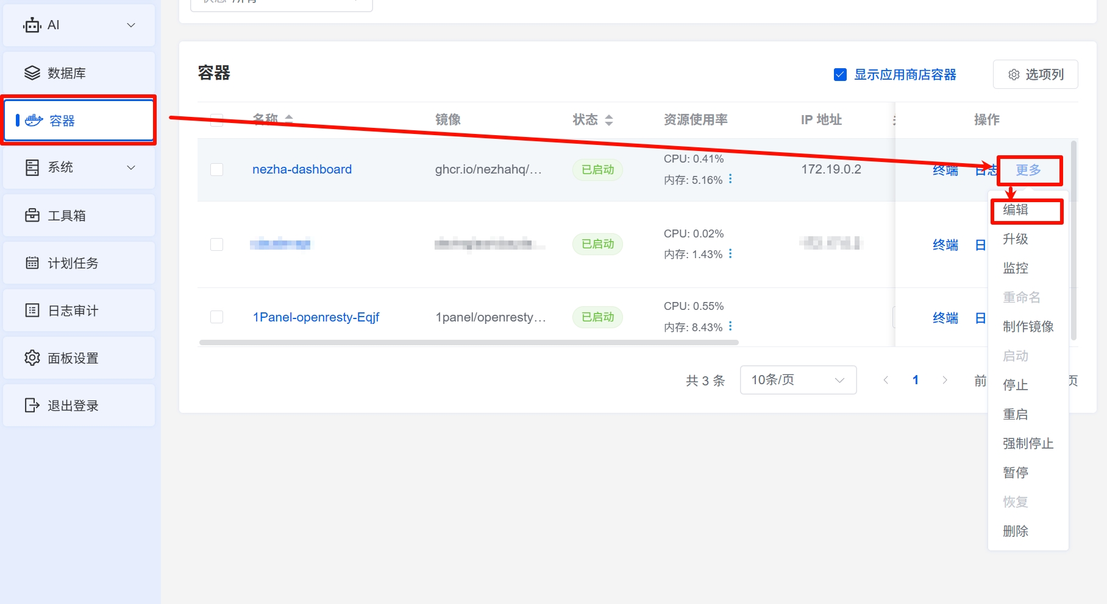Open the status filter dropdown at top
The height and width of the screenshot is (604, 1107).
pos(282,4)
